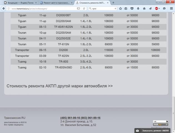Click TF-62SN transmission cell
The height and width of the screenshot is (133, 175).
pos(63,56)
